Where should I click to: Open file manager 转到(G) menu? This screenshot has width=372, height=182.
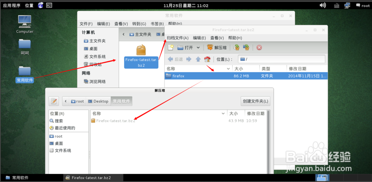coord(139,24)
